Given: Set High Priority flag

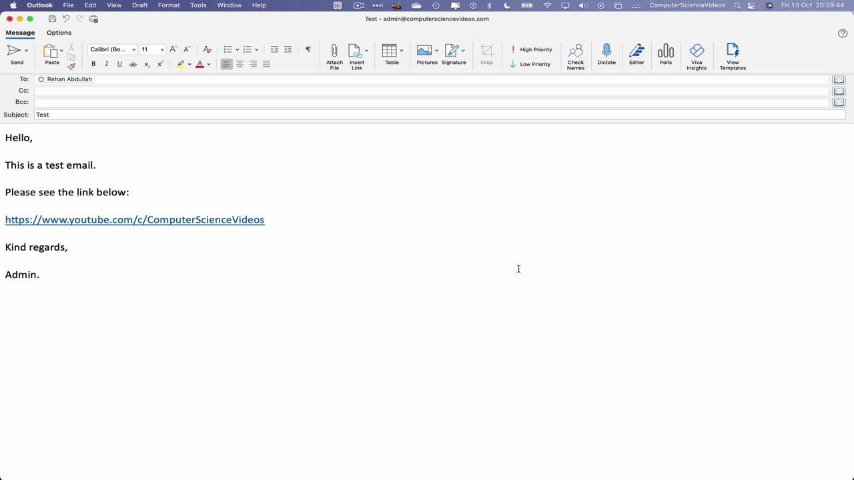Looking at the screenshot, I should [531, 49].
